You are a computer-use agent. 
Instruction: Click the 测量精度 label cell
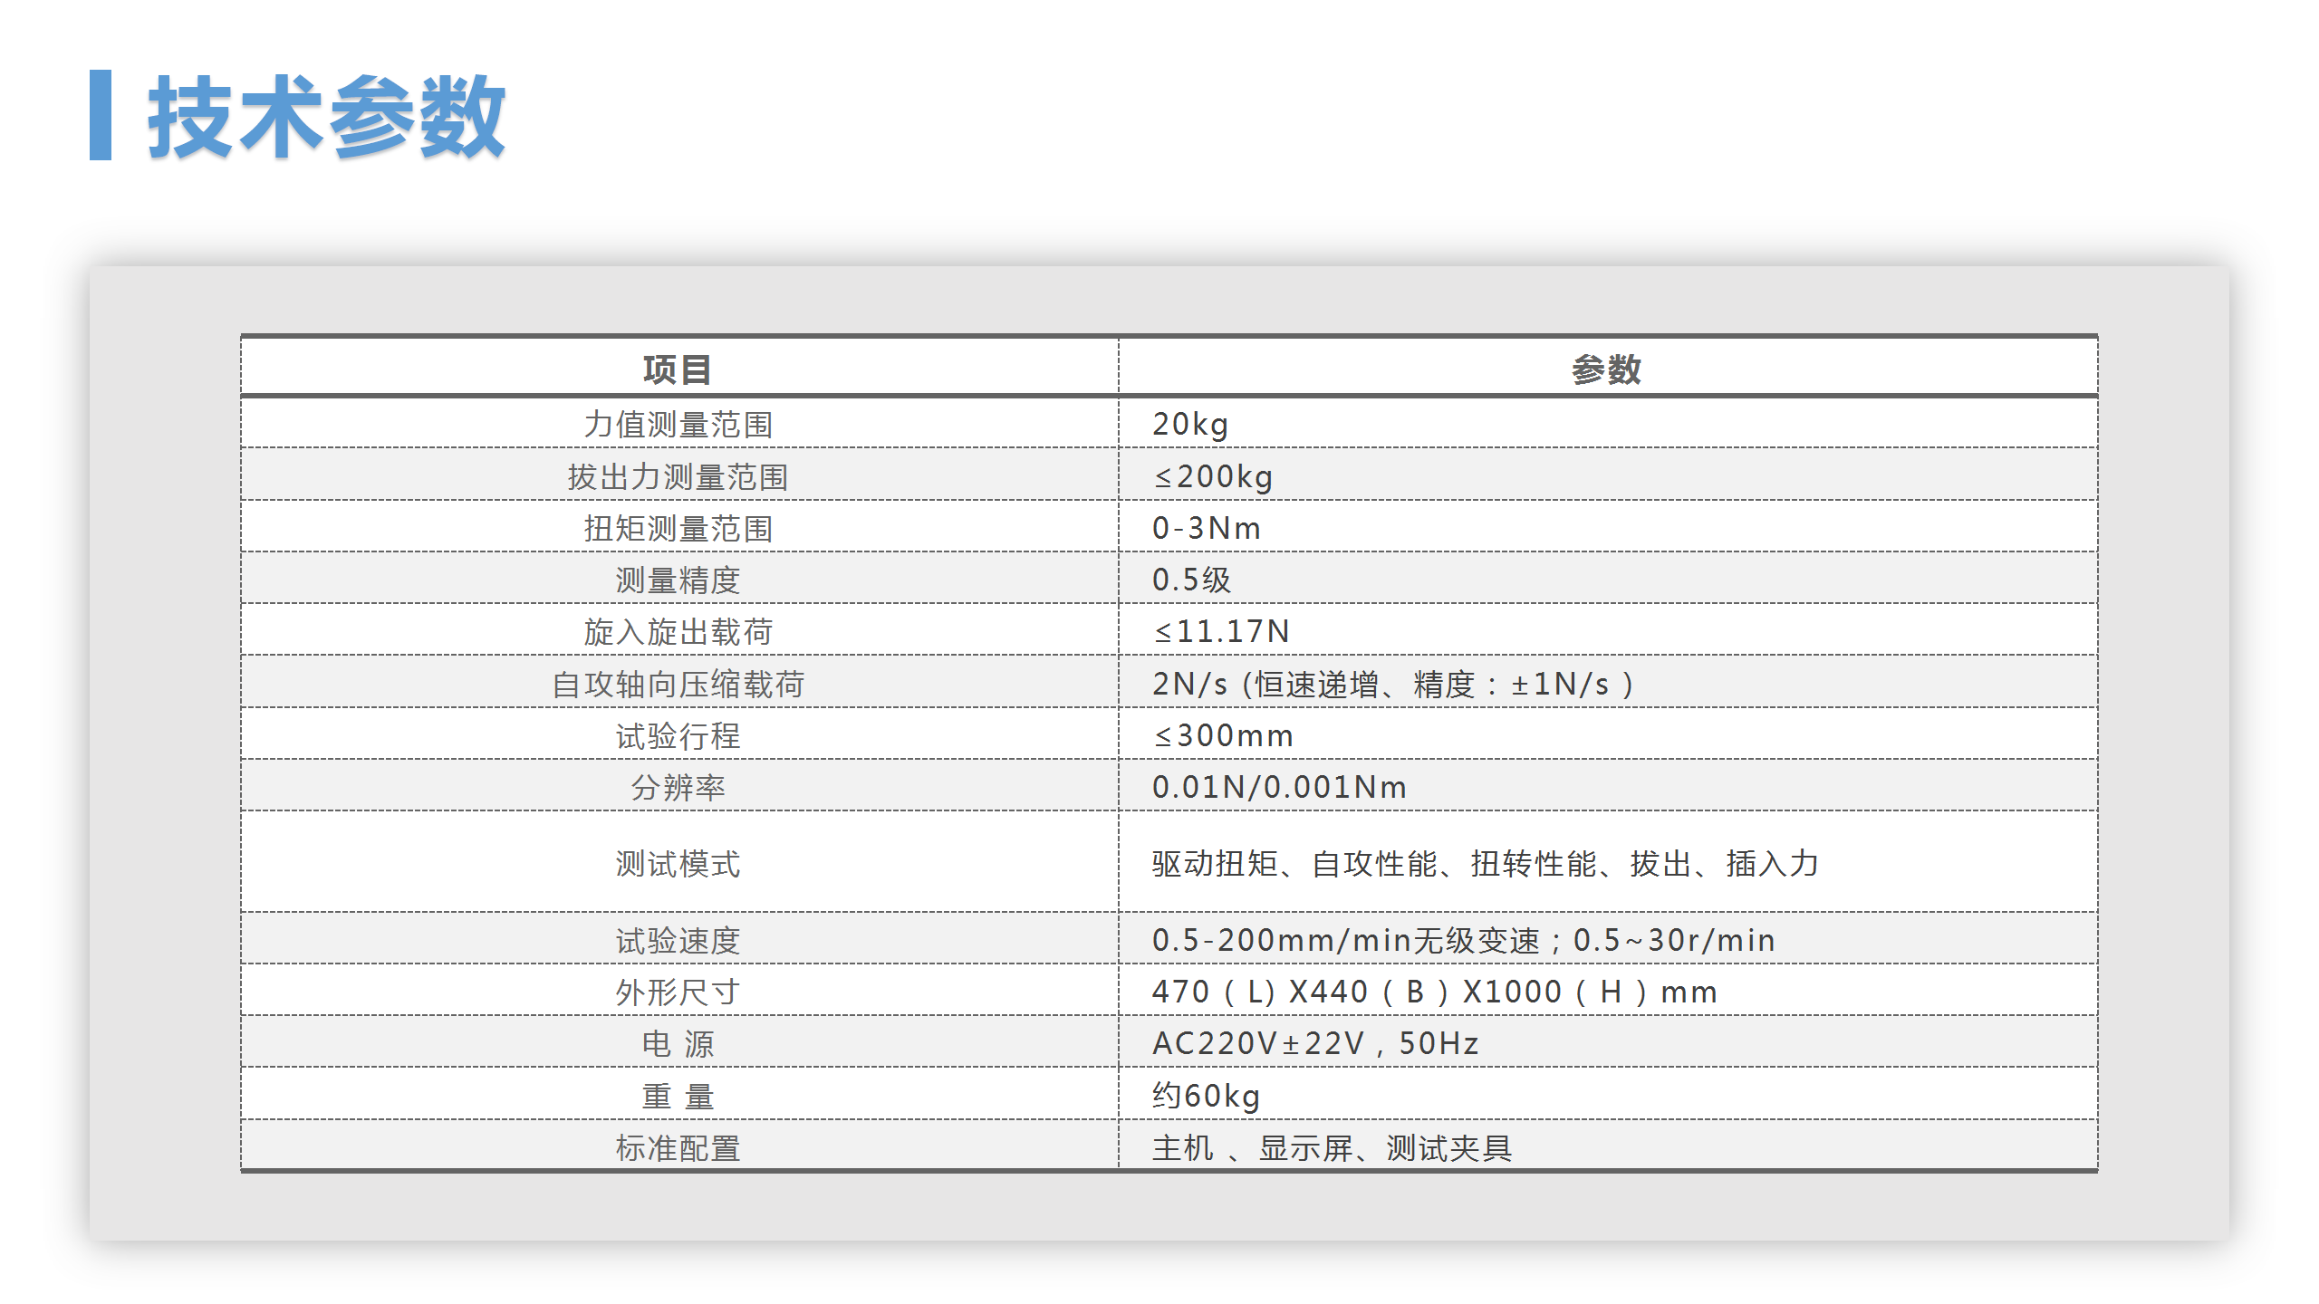coord(678,580)
